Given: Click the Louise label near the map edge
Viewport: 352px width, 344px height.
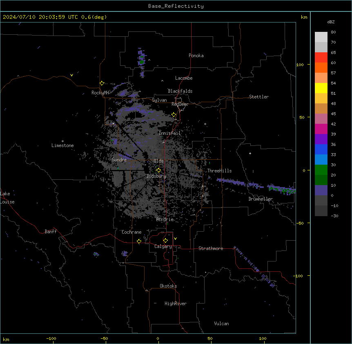Looking at the screenshot, I should (7, 202).
